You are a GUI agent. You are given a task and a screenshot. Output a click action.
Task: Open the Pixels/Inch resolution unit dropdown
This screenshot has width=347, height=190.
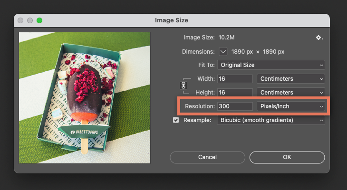click(290, 106)
